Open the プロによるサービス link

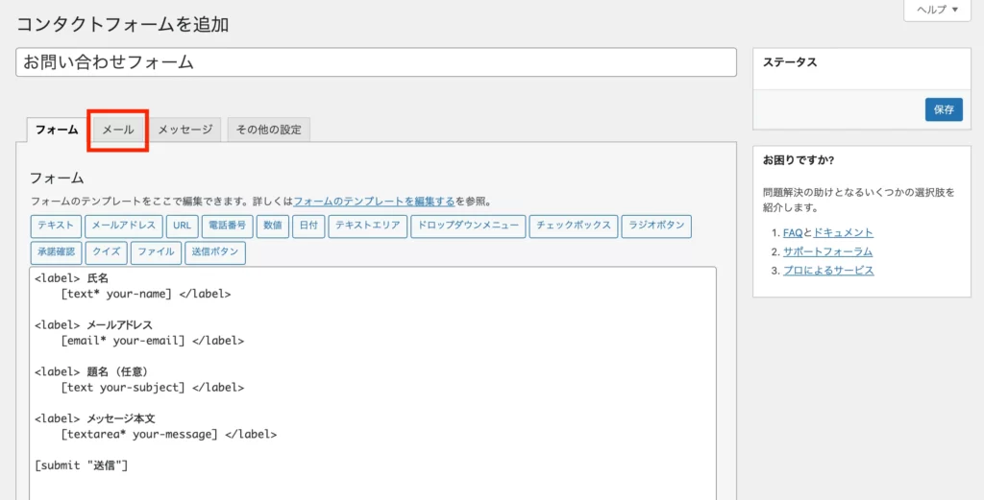click(828, 271)
